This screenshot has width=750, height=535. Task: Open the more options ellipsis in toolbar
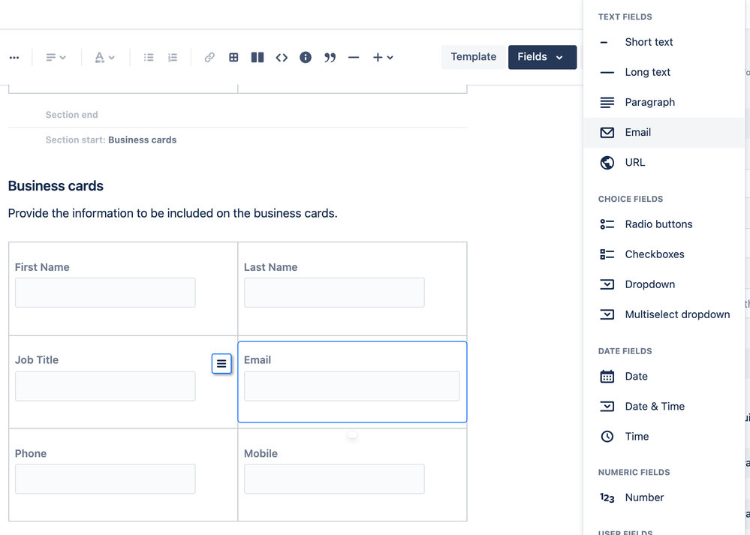coord(14,57)
